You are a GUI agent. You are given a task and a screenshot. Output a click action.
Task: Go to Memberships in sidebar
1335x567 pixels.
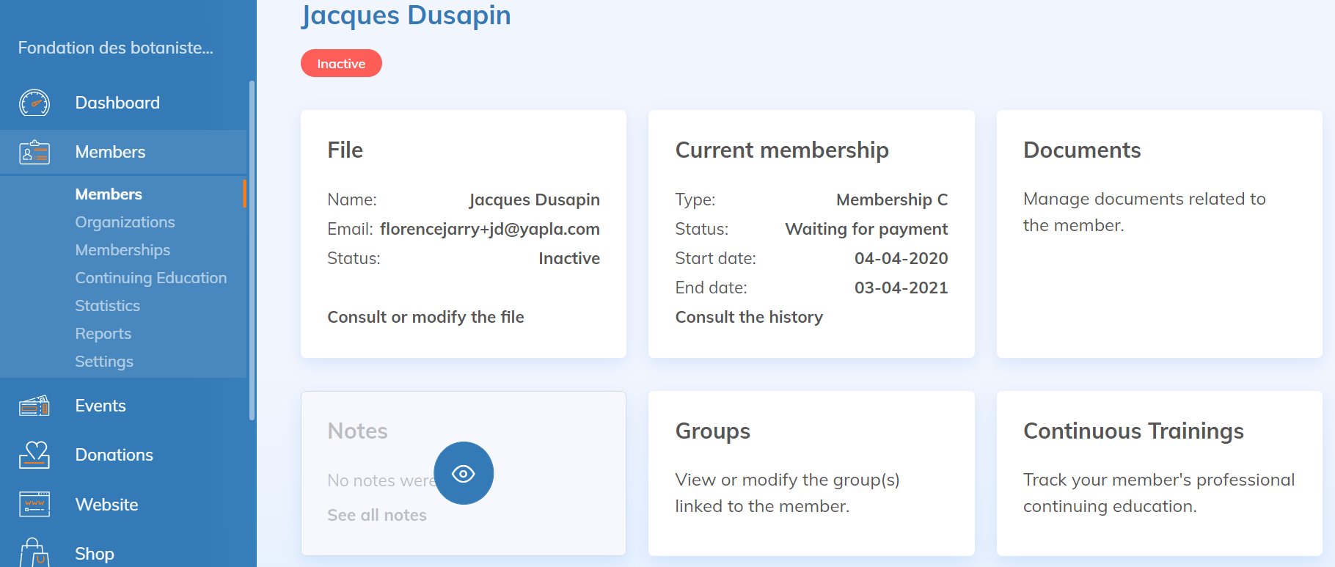122,250
